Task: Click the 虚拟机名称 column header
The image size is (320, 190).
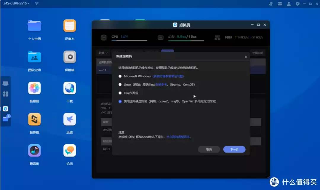Action: click(105, 62)
